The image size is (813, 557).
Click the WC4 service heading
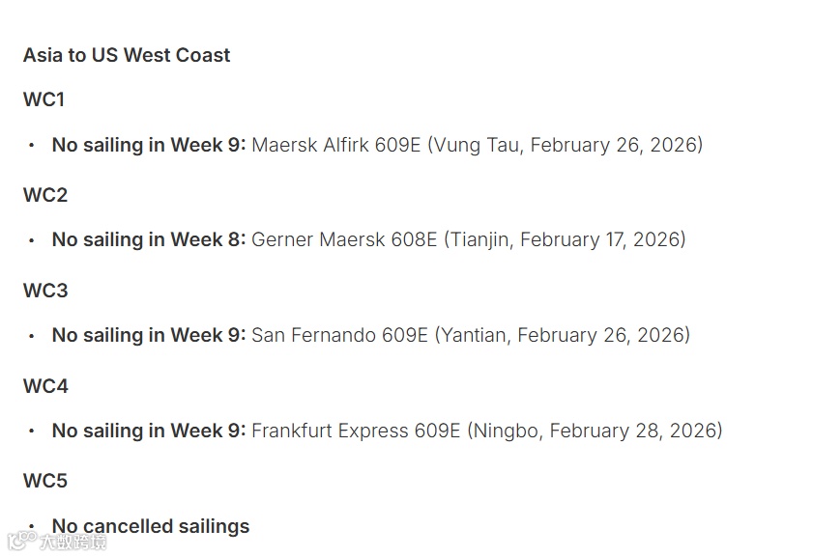45,386
